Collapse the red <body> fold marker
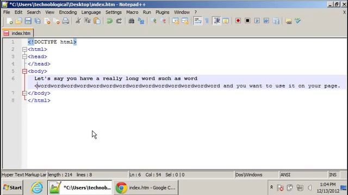348x195 pixels. pyautogui.click(x=24, y=71)
